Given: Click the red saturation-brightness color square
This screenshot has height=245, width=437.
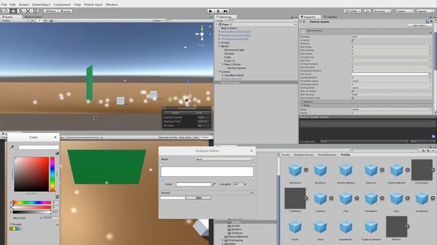Looking at the screenshot, I should coord(31,174).
